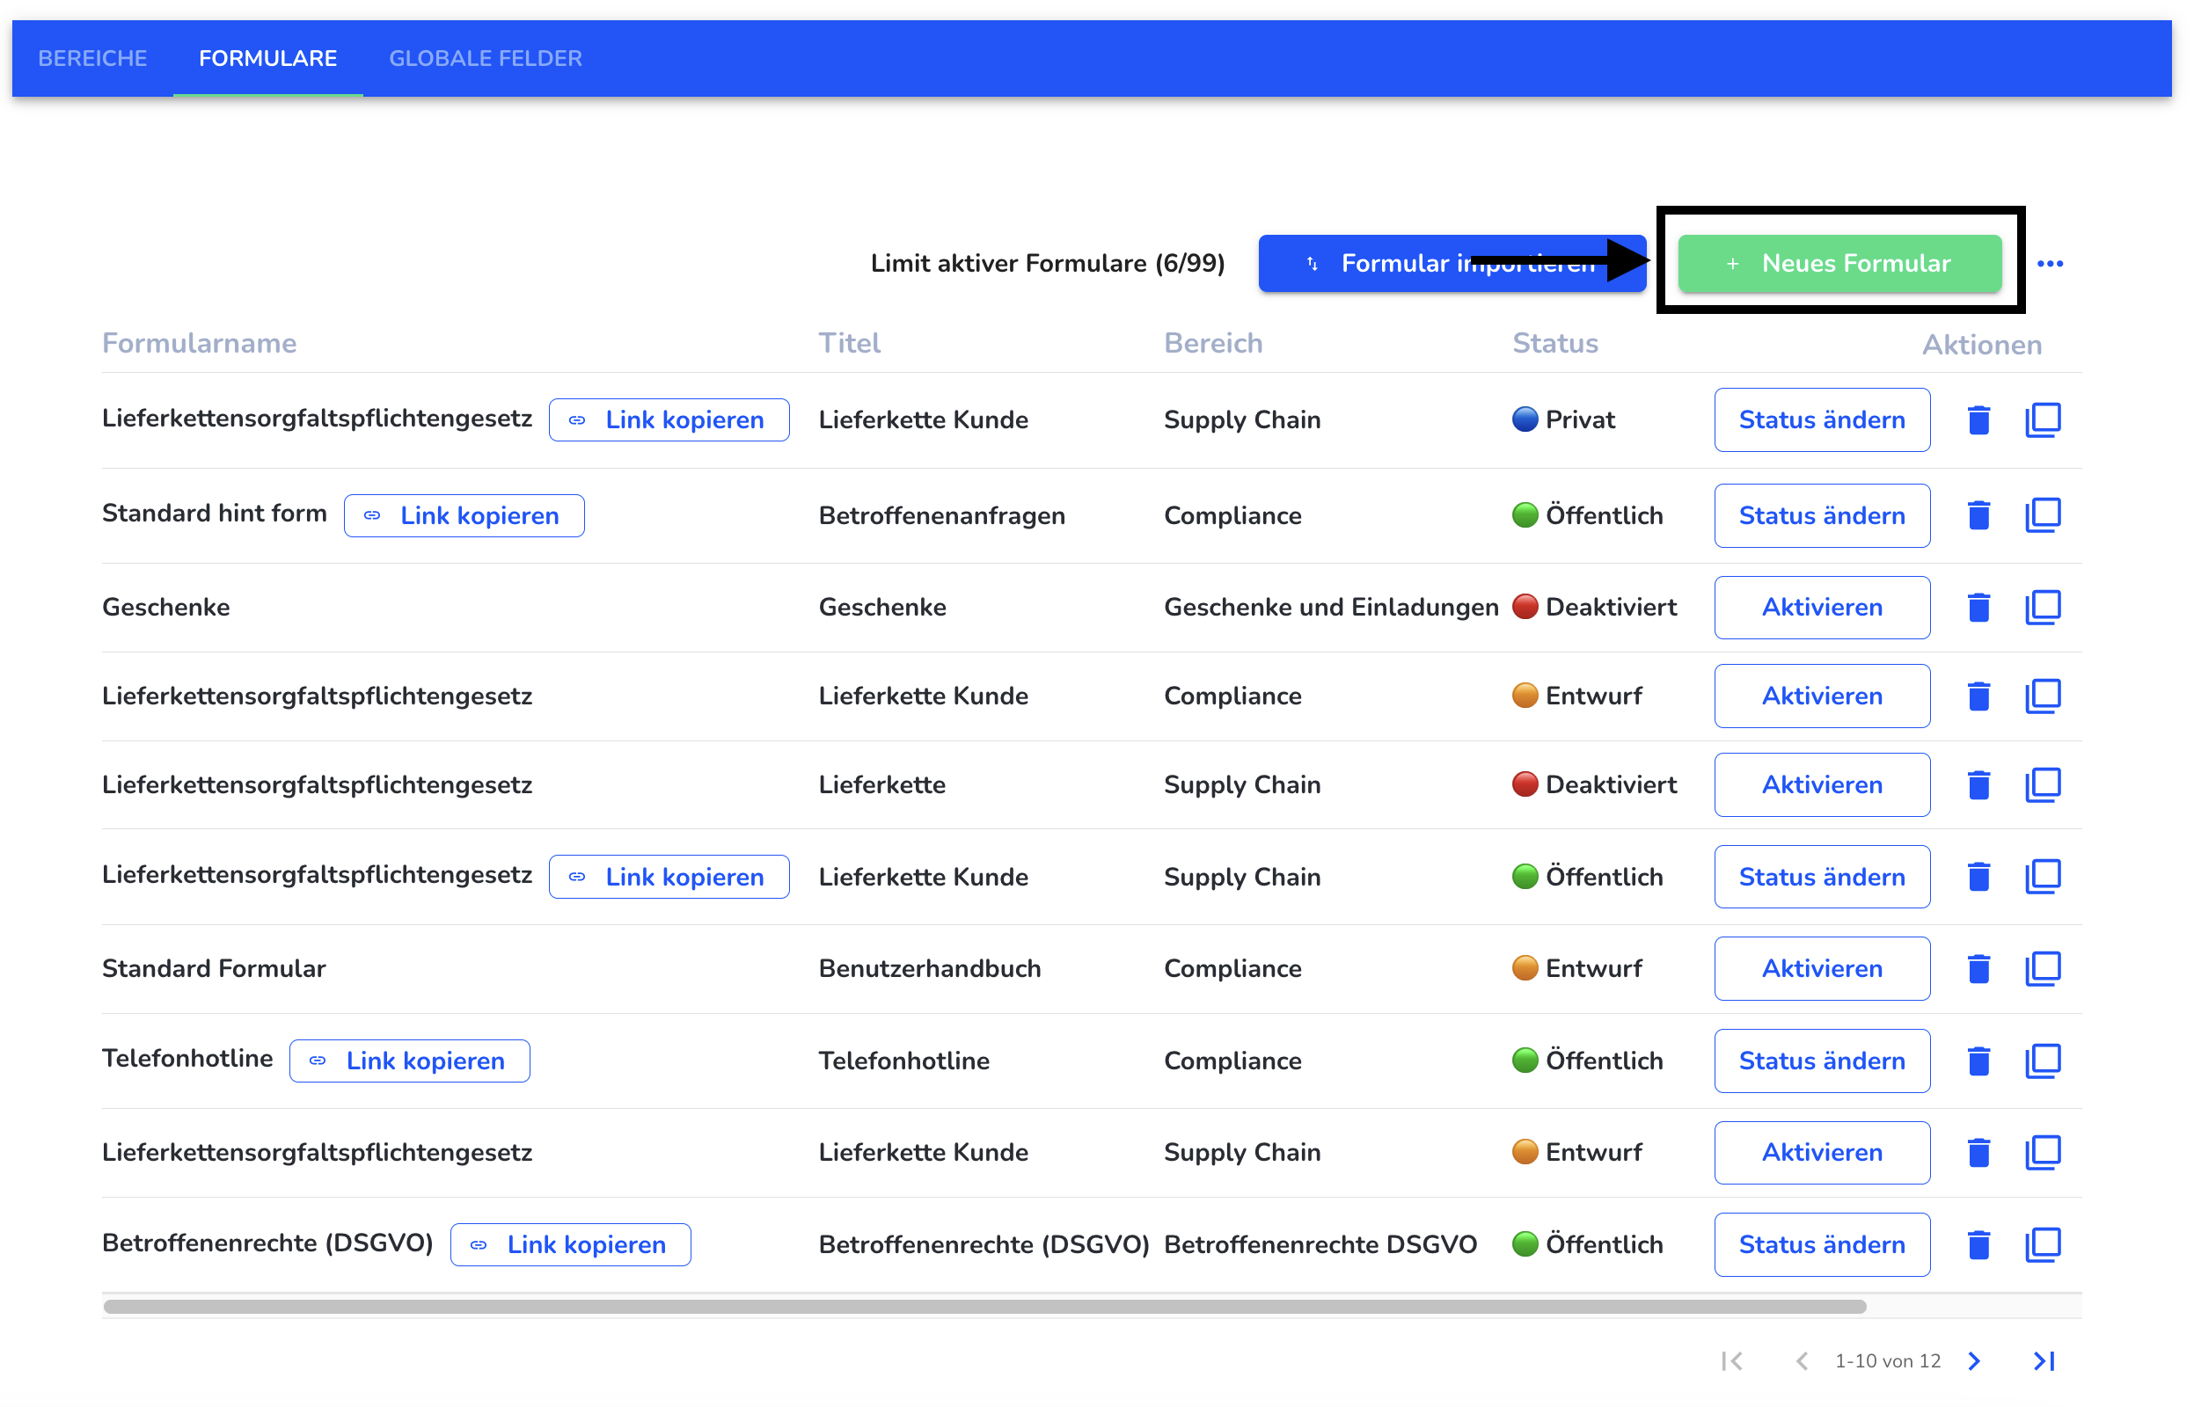
Task: Click the Betroffenenanfragen title cell
Action: (x=941, y=516)
